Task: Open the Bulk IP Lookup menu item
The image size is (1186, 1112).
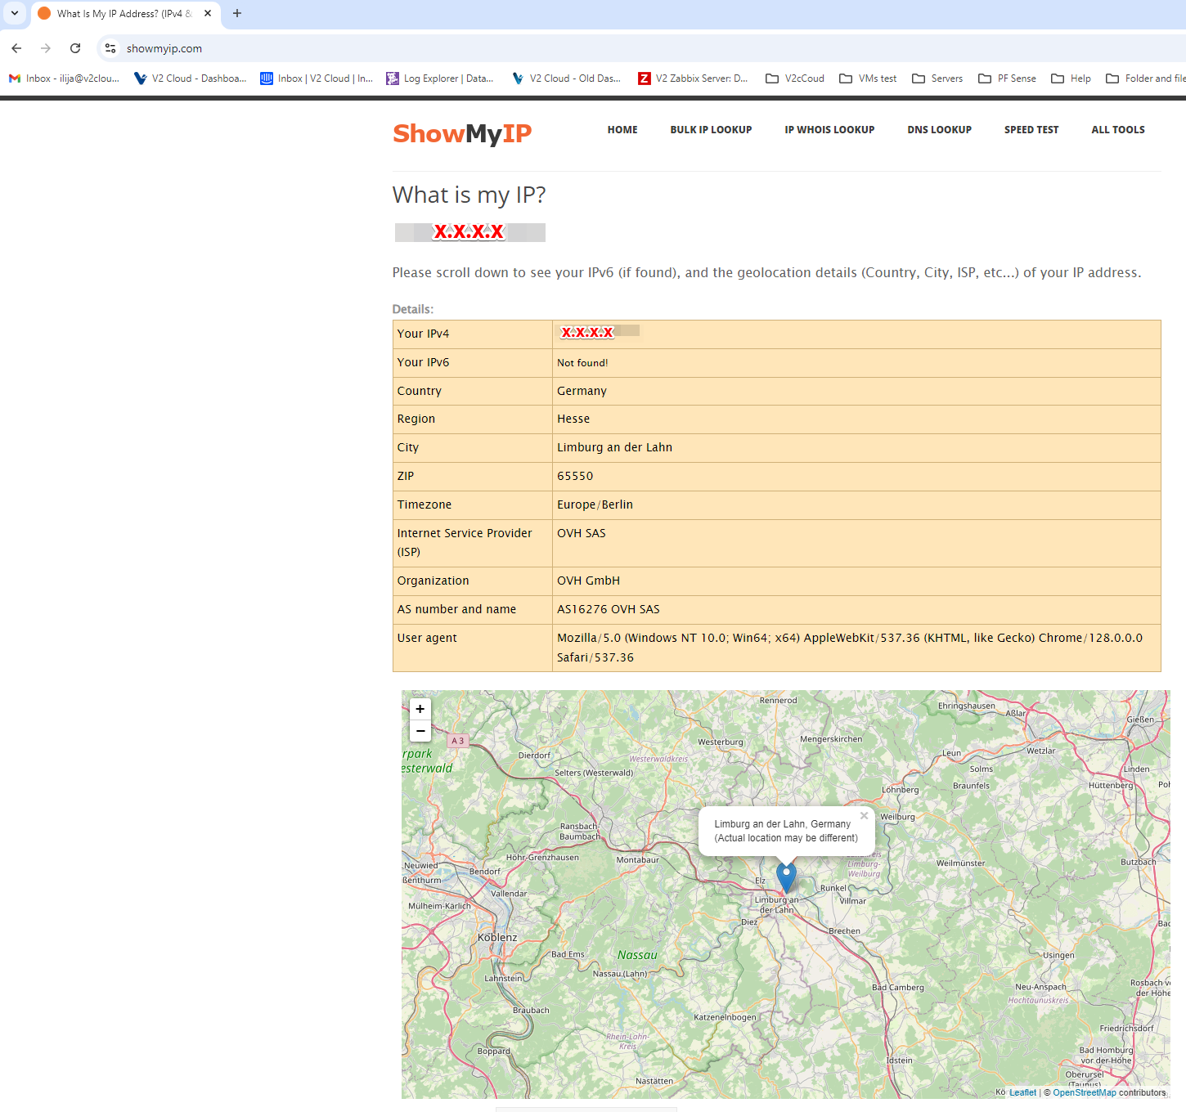Action: (x=711, y=130)
